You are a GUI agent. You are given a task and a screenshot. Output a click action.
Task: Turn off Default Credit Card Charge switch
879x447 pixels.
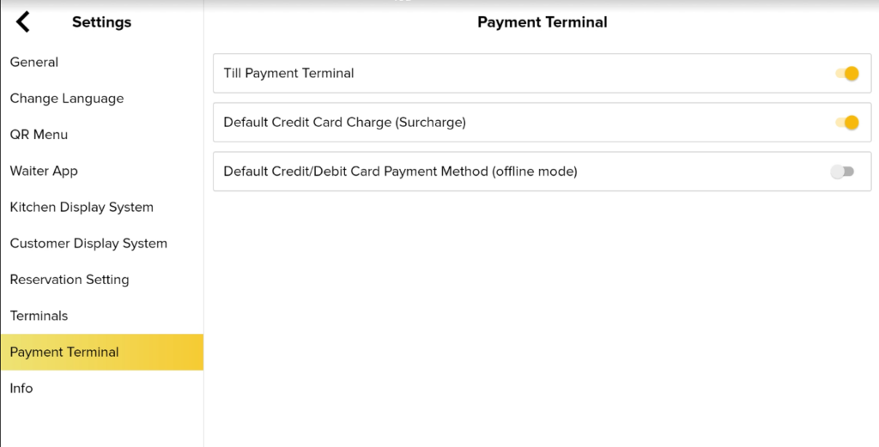click(846, 123)
